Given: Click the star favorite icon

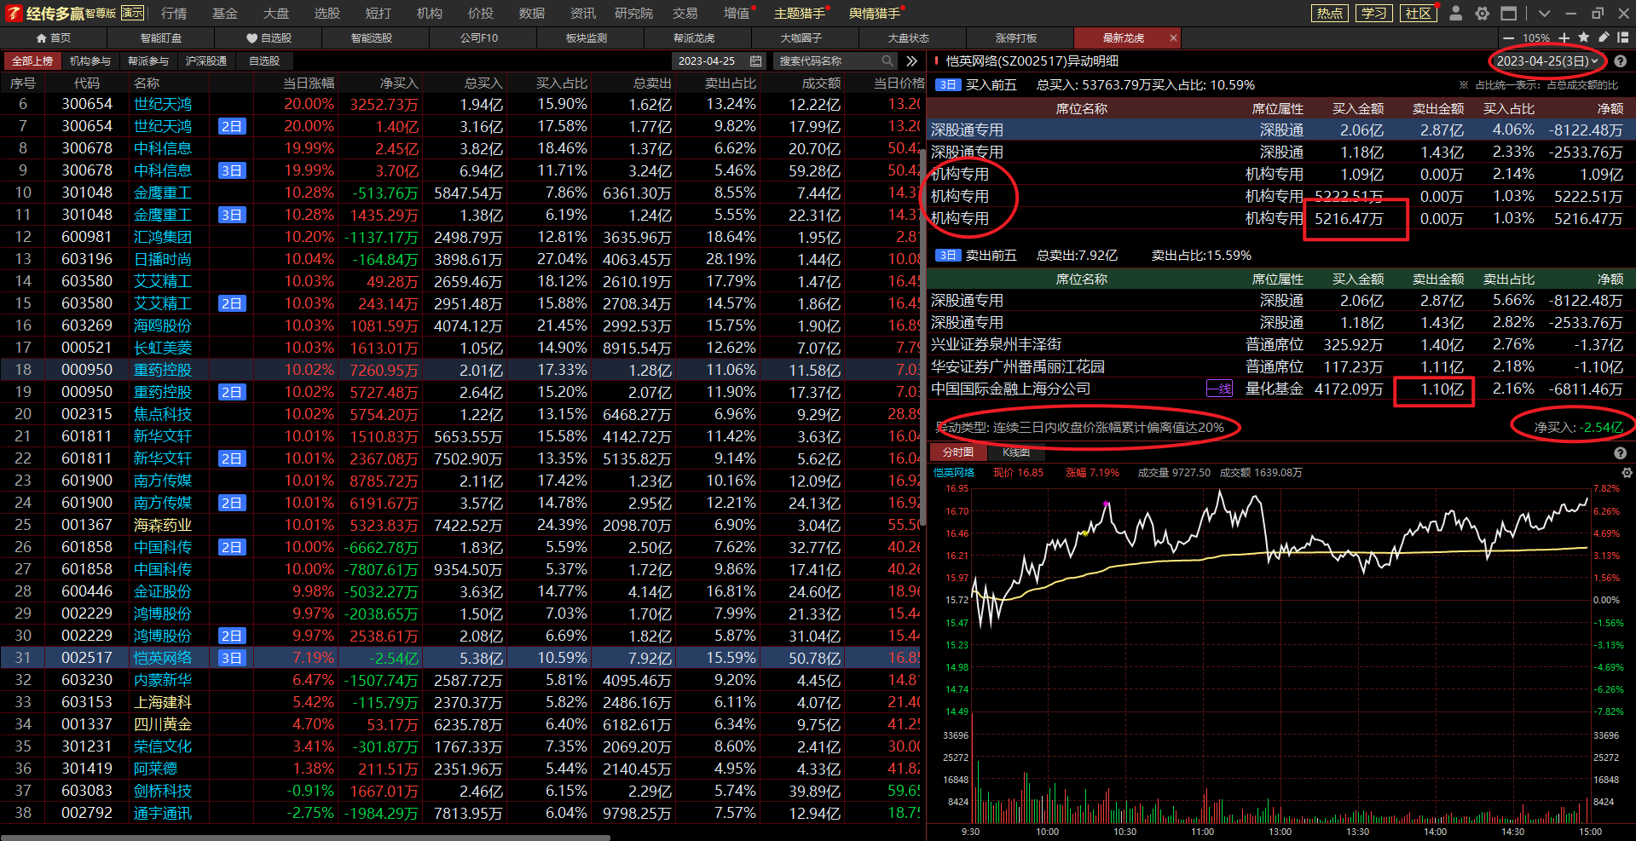Looking at the screenshot, I should [x=1584, y=37].
